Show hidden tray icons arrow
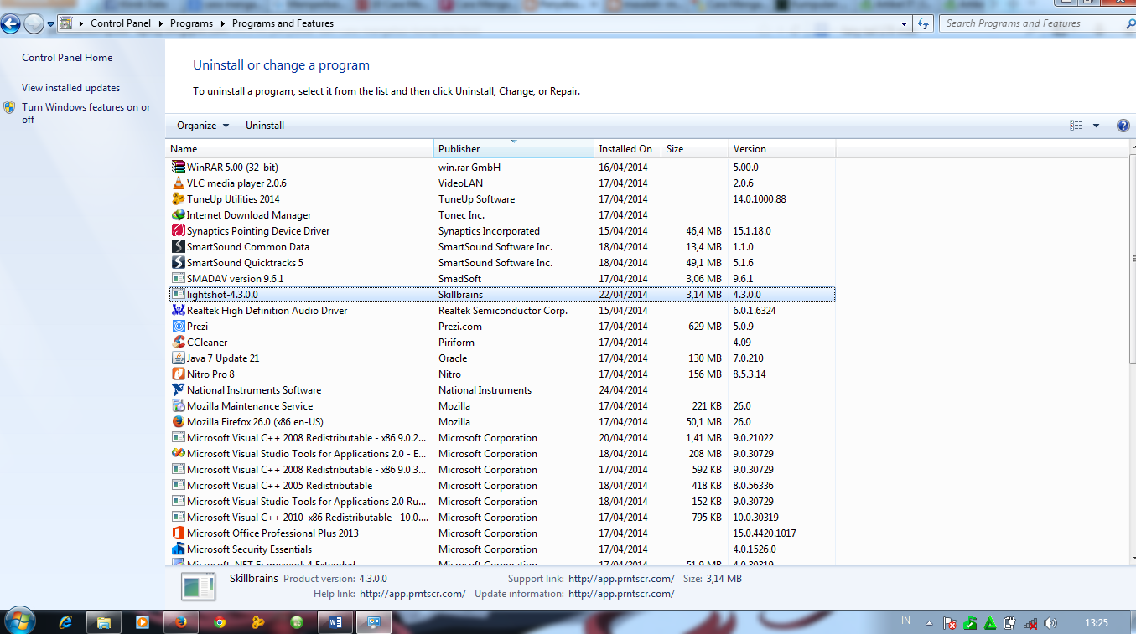 [929, 623]
